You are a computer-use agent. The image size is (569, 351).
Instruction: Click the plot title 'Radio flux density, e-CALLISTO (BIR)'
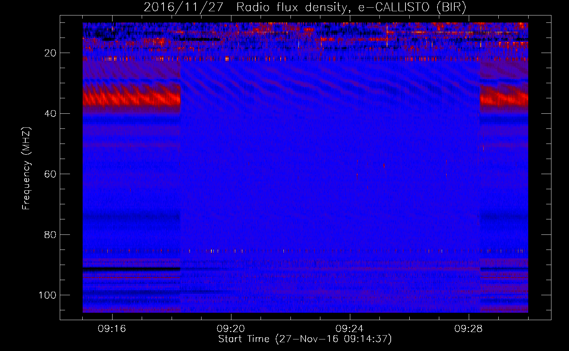(351, 7)
